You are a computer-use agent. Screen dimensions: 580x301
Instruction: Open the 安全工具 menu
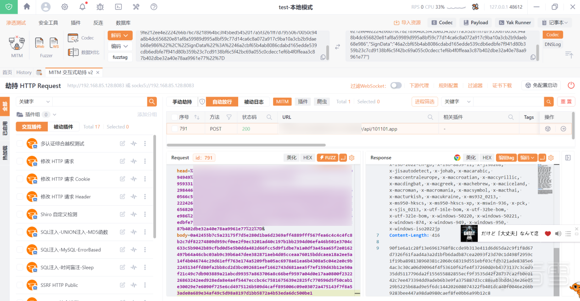[48, 22]
